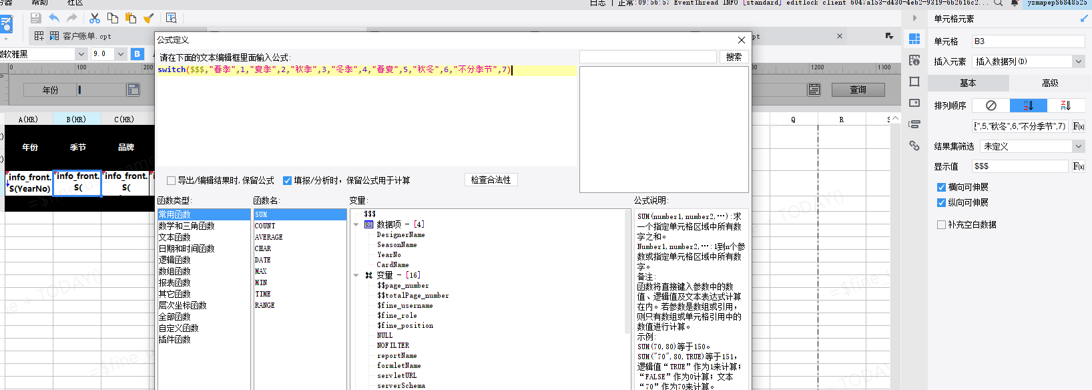Image resolution: width=1092 pixels, height=390 pixels.
Task: Select 文本函数 in function type list
Action: coord(175,237)
